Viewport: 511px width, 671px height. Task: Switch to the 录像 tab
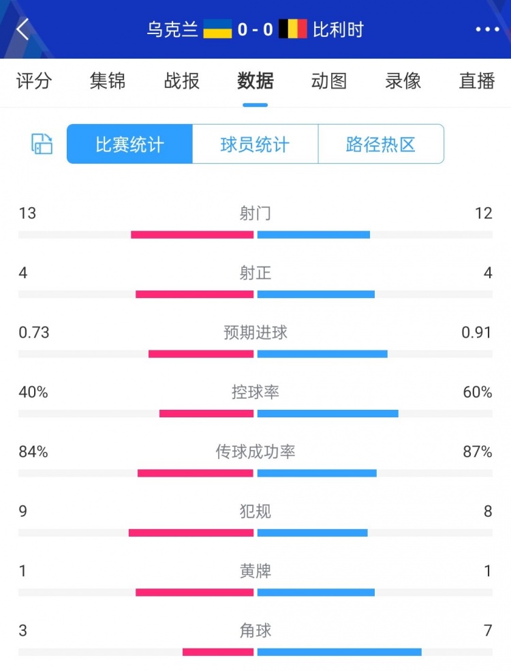[x=403, y=81]
